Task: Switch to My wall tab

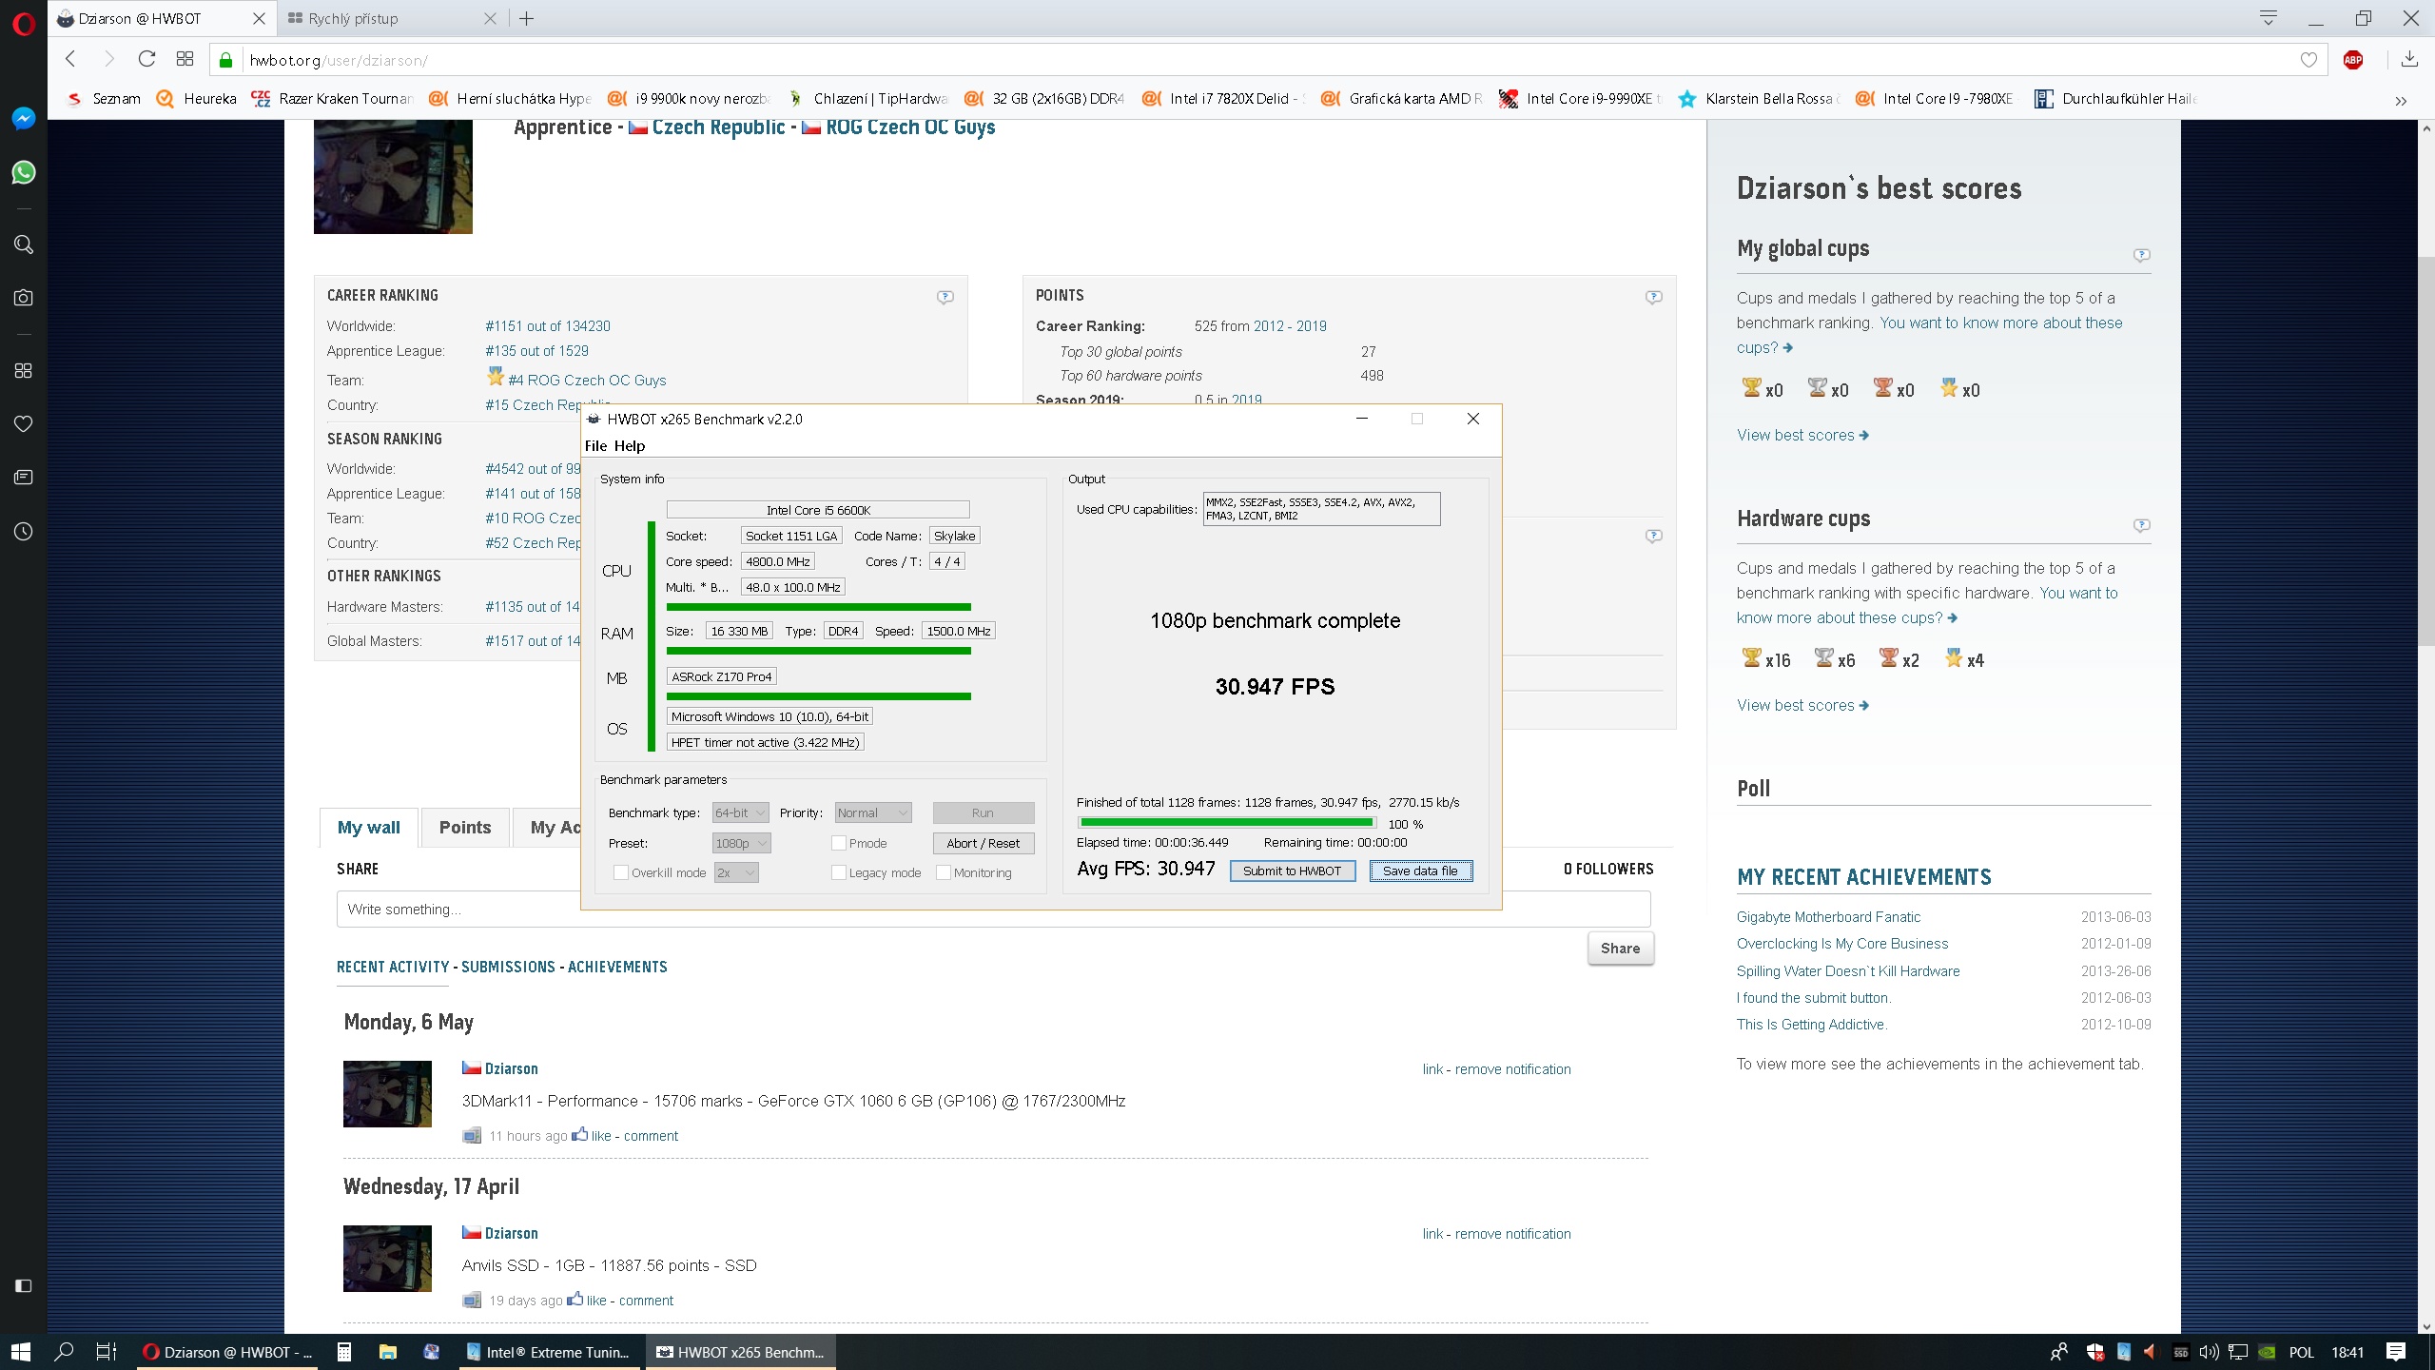Action: click(x=369, y=827)
